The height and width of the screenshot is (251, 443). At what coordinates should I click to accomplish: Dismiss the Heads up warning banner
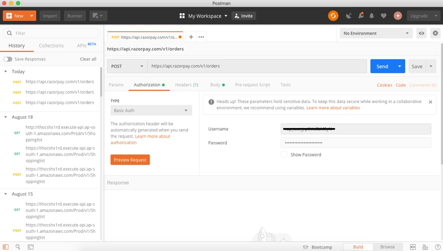[x=430, y=102]
